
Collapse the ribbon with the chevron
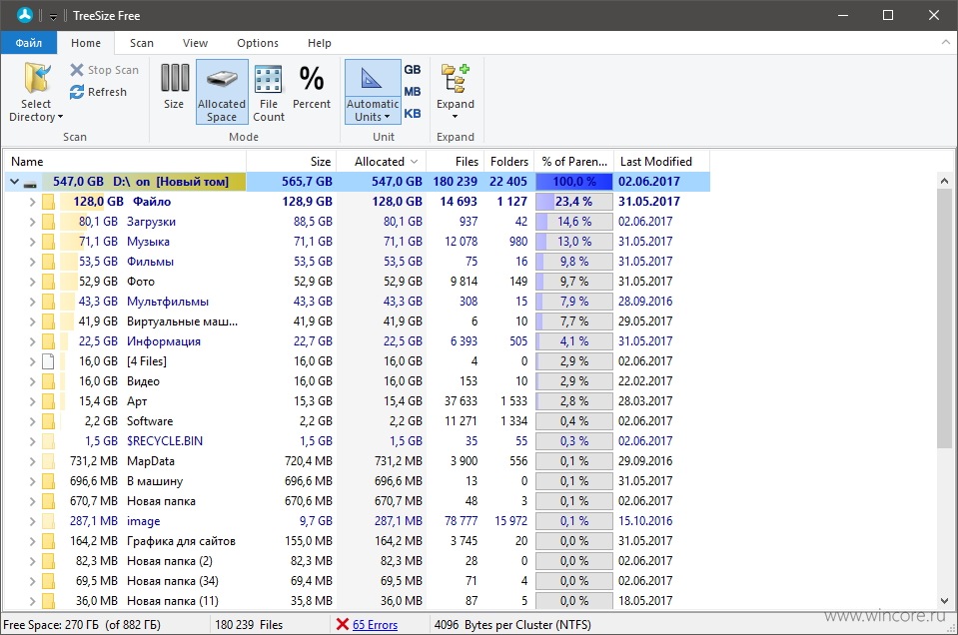(x=946, y=43)
